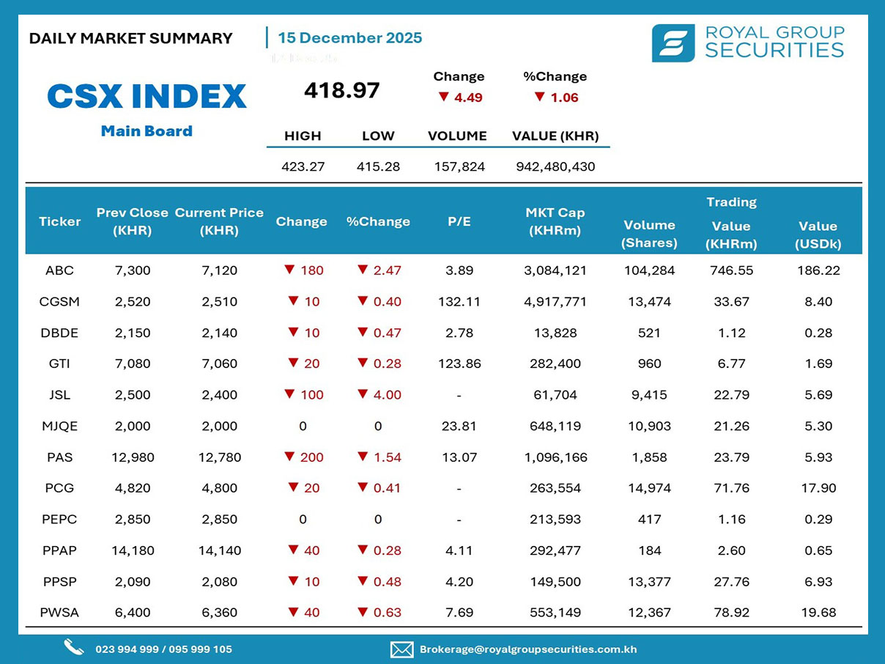Select the ABC ticker row label
The image size is (885, 664).
coord(59,270)
